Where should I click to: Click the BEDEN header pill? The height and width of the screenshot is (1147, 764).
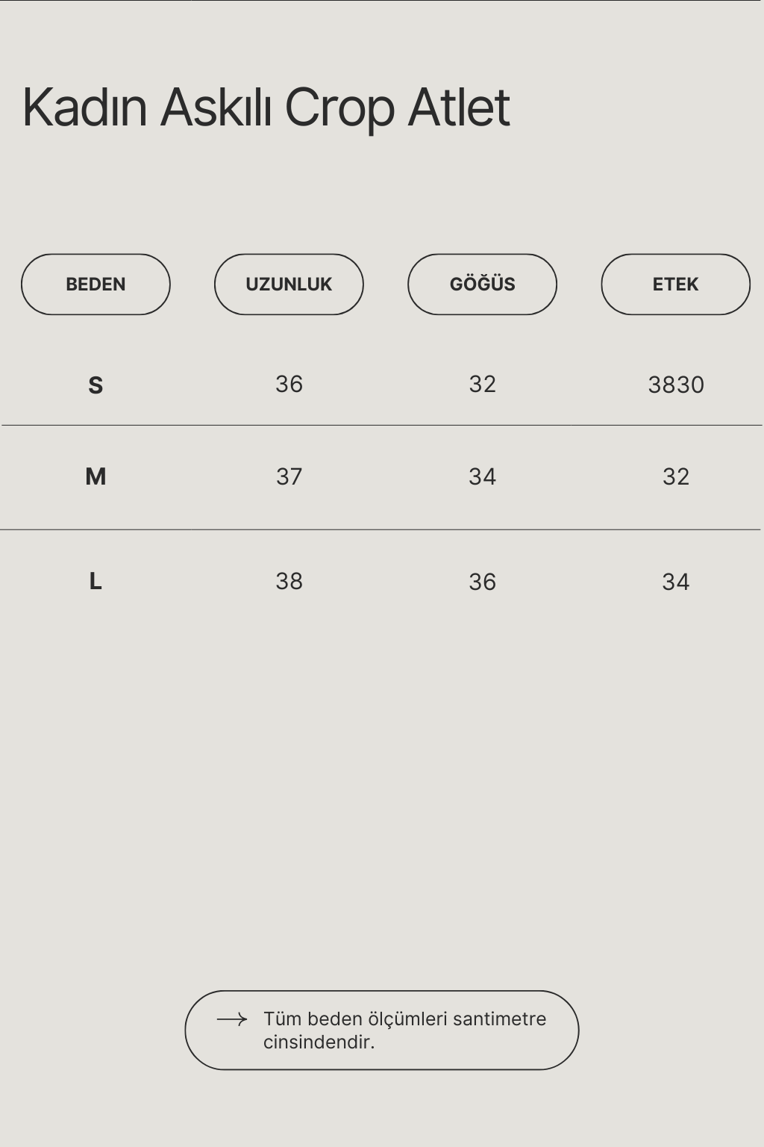pyautogui.click(x=95, y=285)
